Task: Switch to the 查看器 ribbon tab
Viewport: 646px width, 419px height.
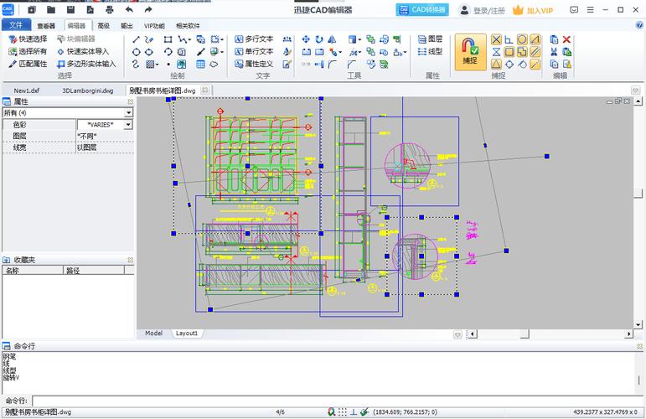Action: pyautogui.click(x=45, y=26)
